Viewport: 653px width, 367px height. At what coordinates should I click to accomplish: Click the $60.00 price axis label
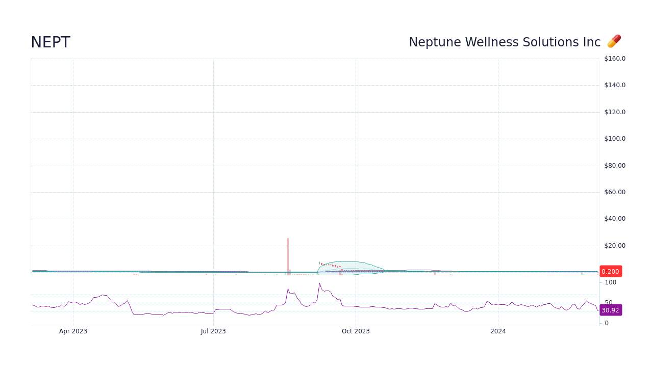615,192
